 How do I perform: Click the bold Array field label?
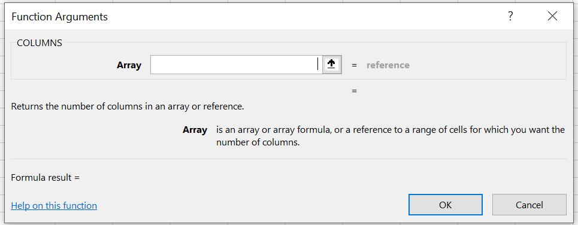point(129,65)
